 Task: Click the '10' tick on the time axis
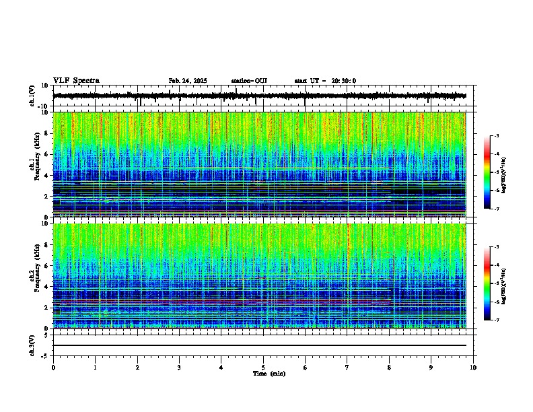click(x=473, y=368)
